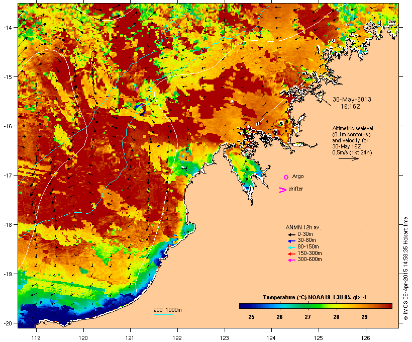Click the latitude axis label -18
The height and width of the screenshot is (342, 412).
8,224
